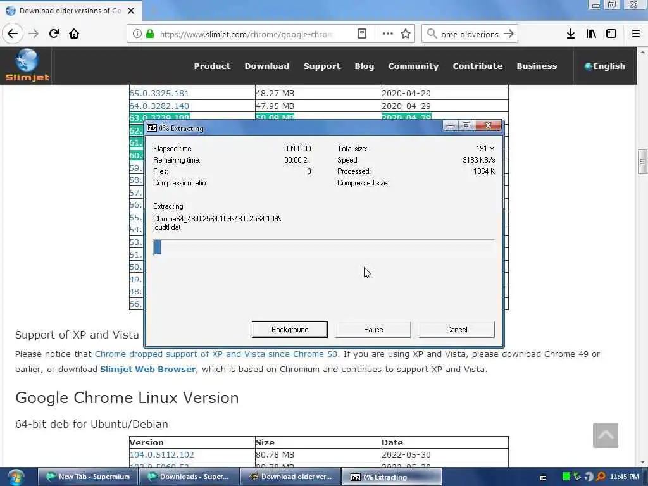Open the Community menu
Screen dimensions: 648x486
[x=413, y=66]
